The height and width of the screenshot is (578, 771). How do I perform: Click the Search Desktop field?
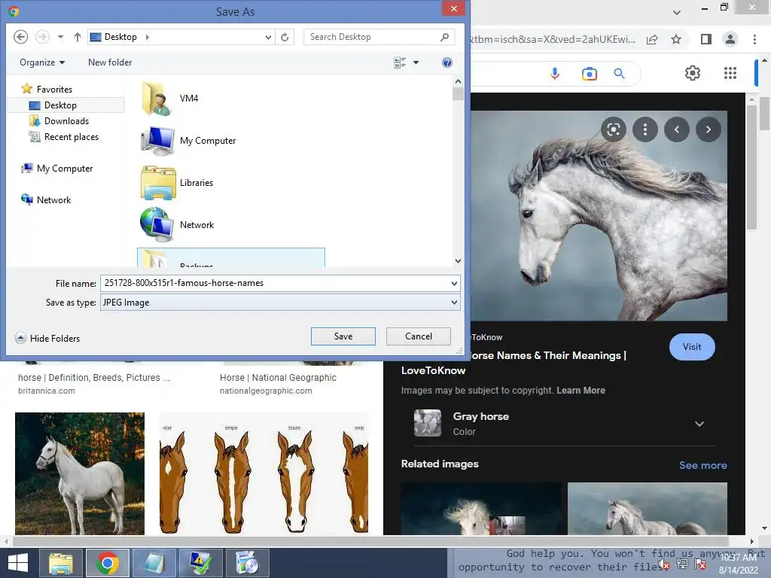(x=379, y=37)
